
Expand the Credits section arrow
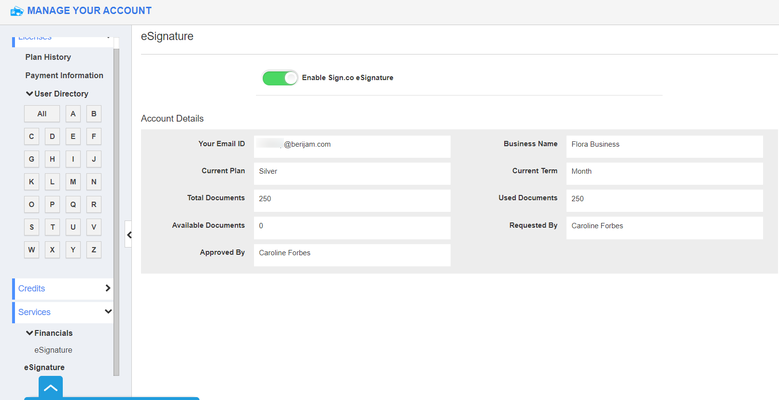108,288
